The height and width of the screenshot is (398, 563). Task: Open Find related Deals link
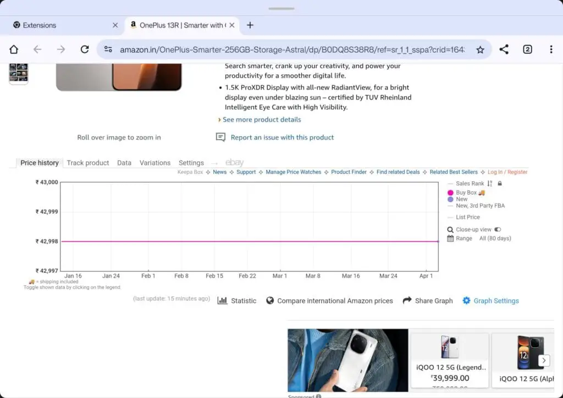pyautogui.click(x=398, y=172)
